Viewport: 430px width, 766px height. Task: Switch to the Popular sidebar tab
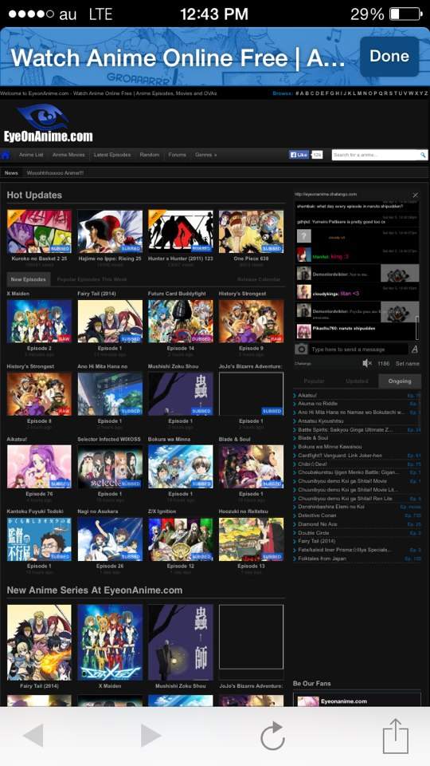(x=314, y=381)
